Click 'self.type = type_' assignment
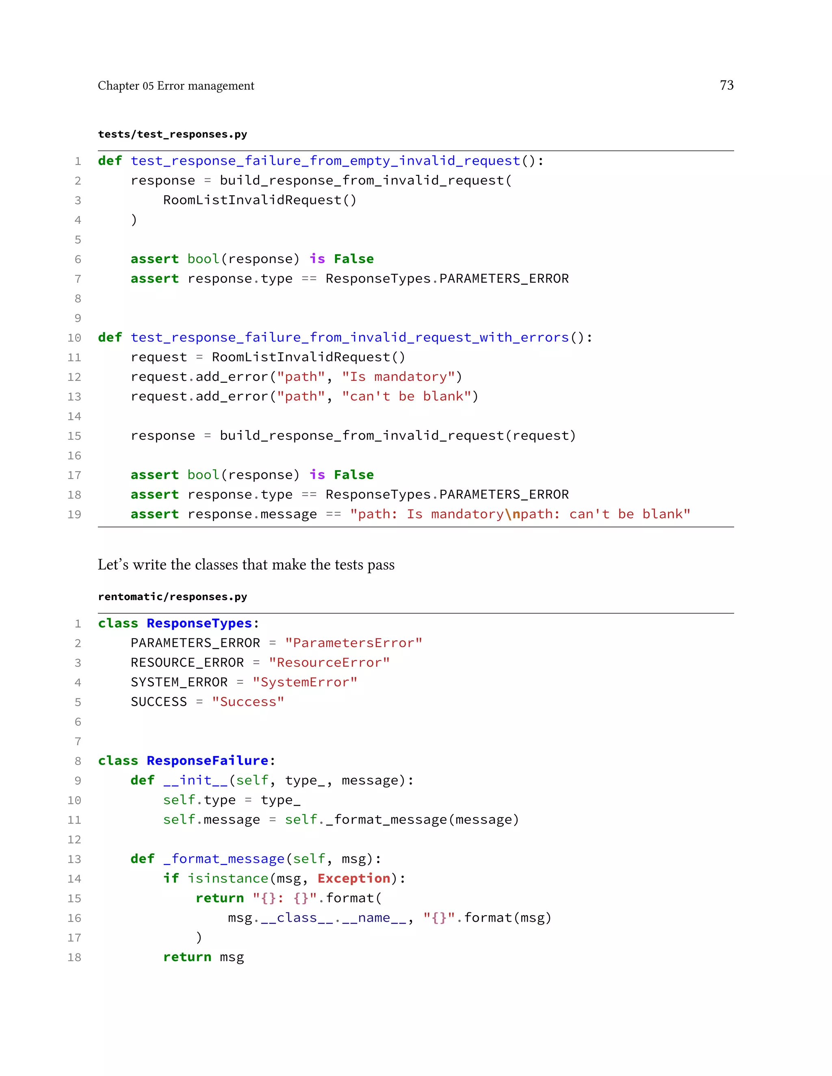The width and height of the screenshot is (832, 1076). pyautogui.click(x=232, y=800)
